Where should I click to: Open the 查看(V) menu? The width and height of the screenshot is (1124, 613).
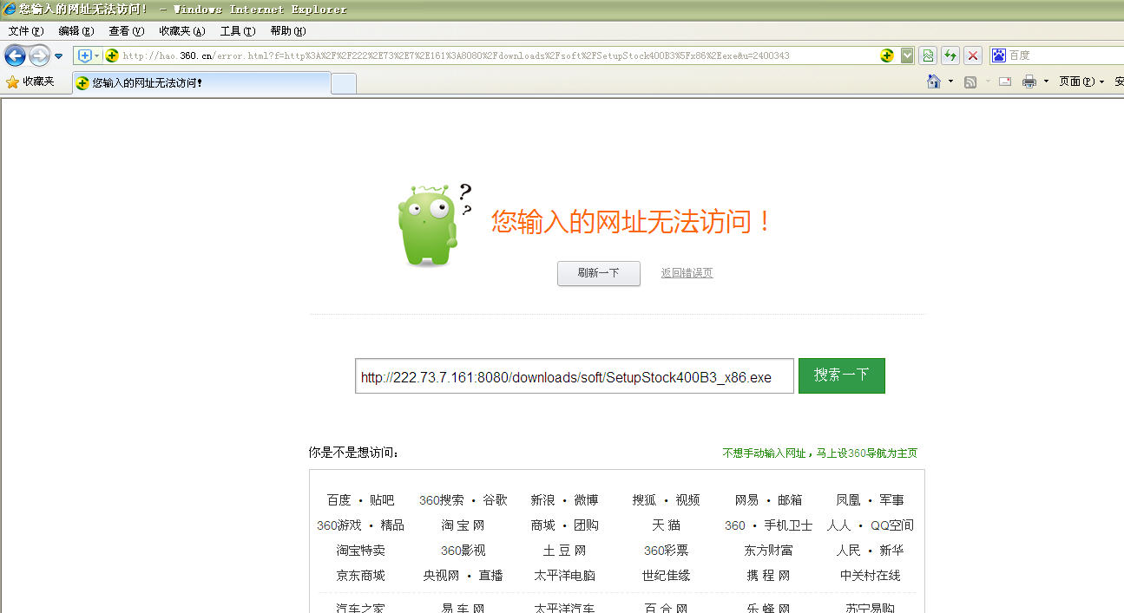[126, 31]
